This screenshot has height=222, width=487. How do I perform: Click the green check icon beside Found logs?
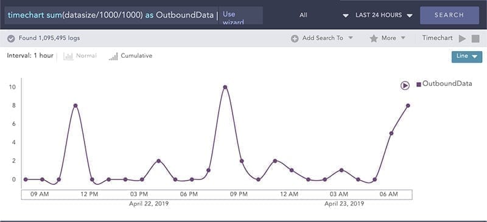pos(11,38)
